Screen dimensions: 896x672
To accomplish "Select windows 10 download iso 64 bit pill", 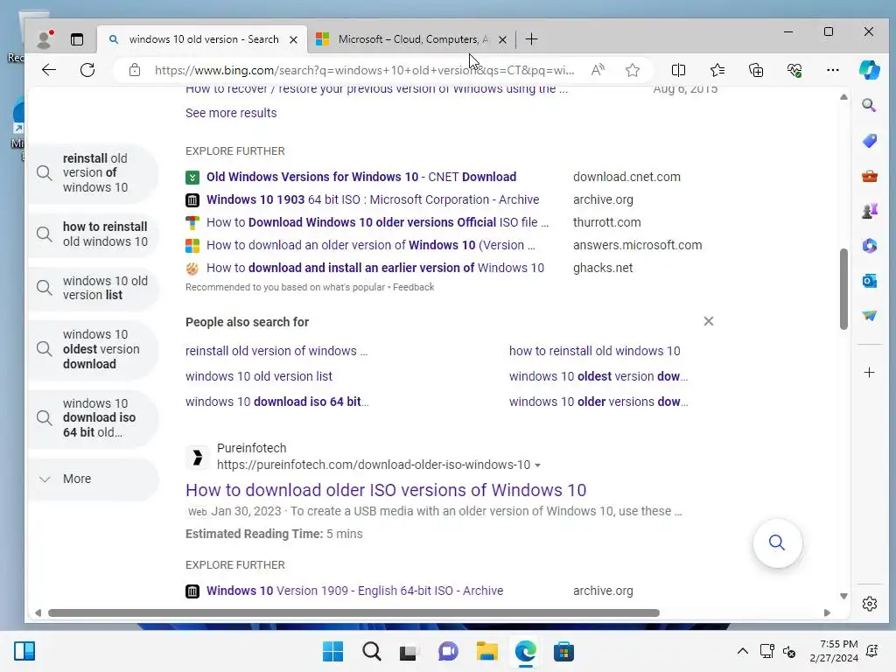I will click(x=93, y=417).
